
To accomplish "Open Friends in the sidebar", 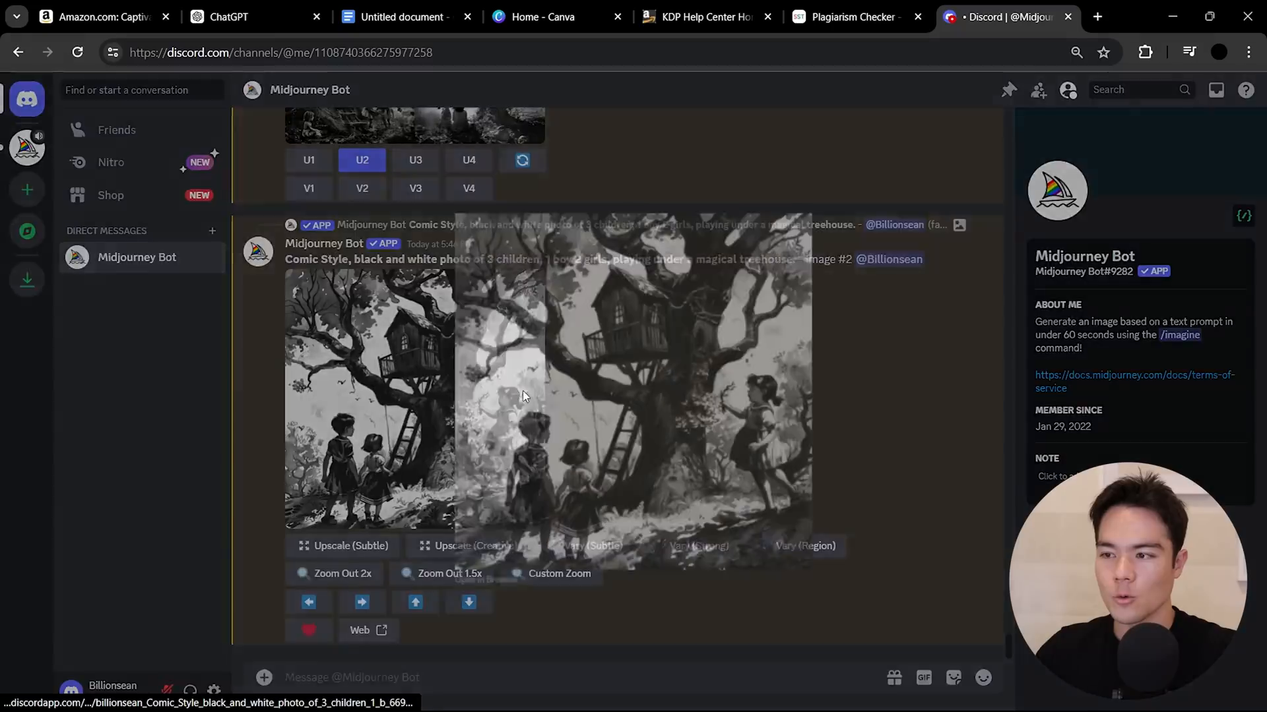I will click(x=143, y=130).
